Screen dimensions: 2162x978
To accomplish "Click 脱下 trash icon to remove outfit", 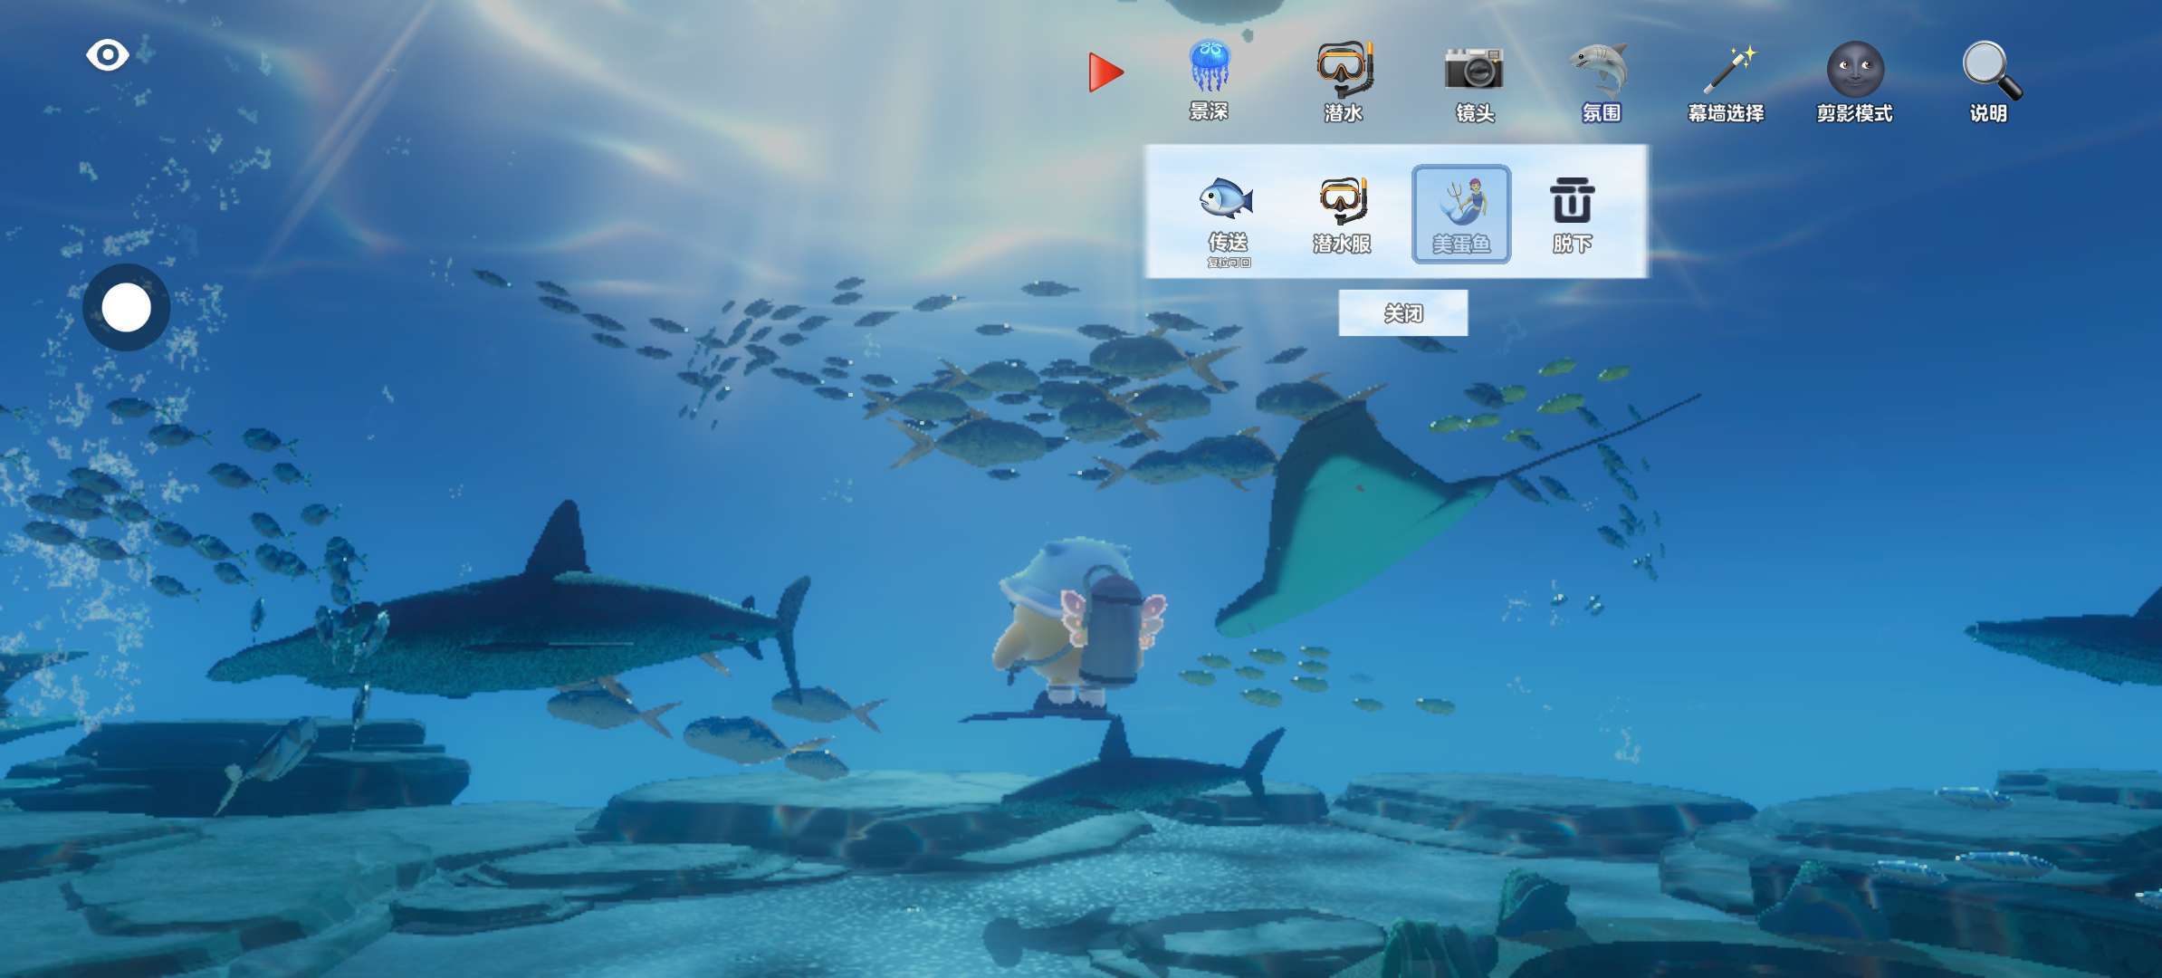I will 1572,216.
